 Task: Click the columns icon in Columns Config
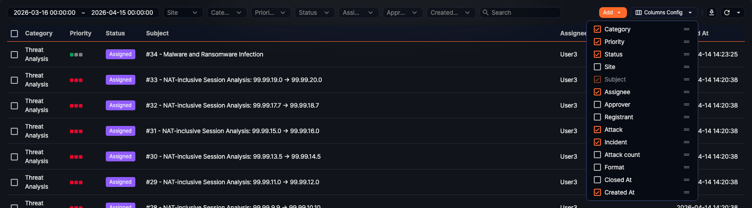pos(639,13)
